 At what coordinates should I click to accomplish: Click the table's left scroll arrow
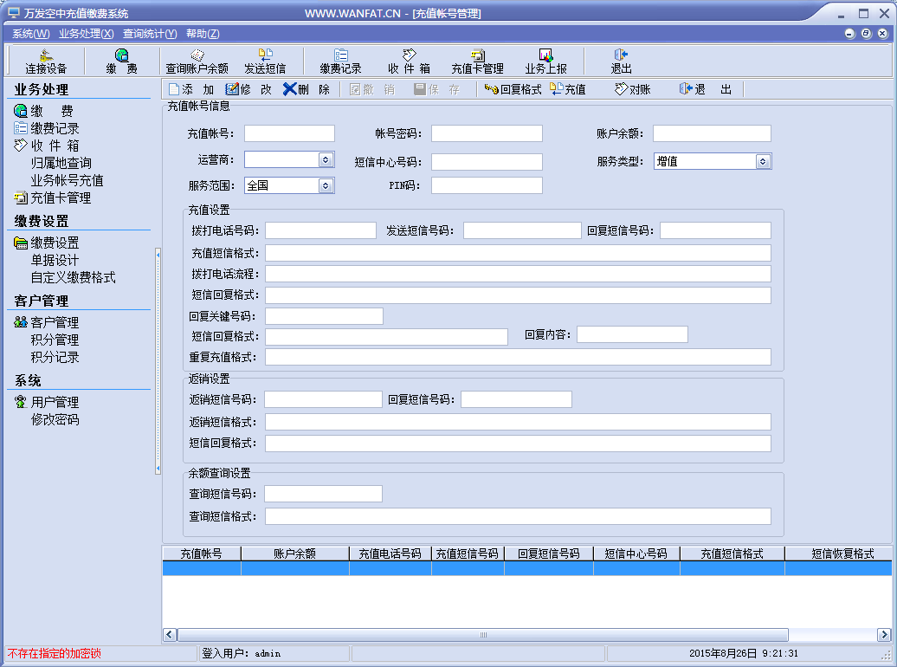point(170,634)
